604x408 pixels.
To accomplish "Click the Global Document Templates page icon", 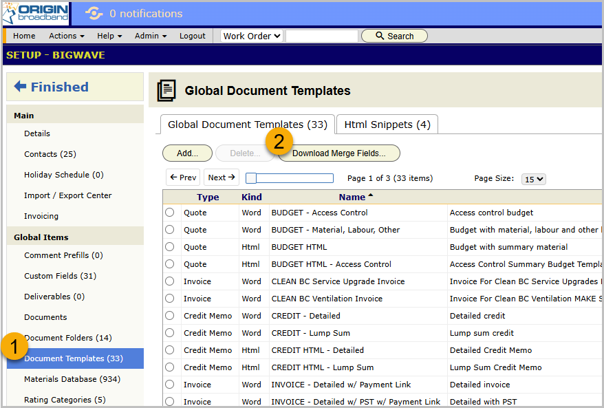I will pyautogui.click(x=166, y=91).
